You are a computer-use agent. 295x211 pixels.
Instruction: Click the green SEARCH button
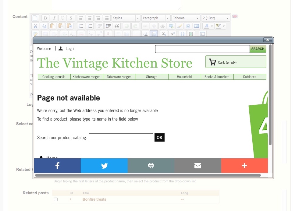pyautogui.click(x=258, y=49)
